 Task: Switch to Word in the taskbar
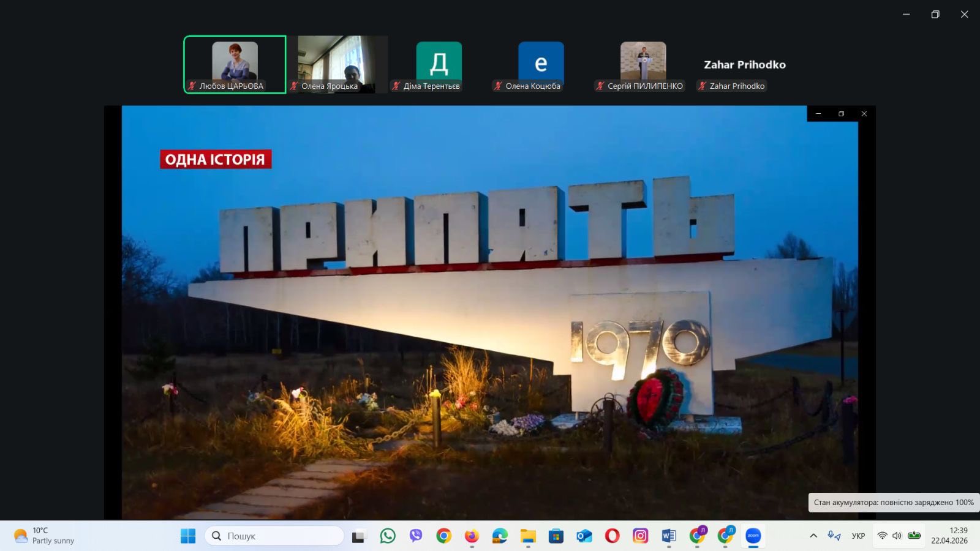(x=668, y=536)
